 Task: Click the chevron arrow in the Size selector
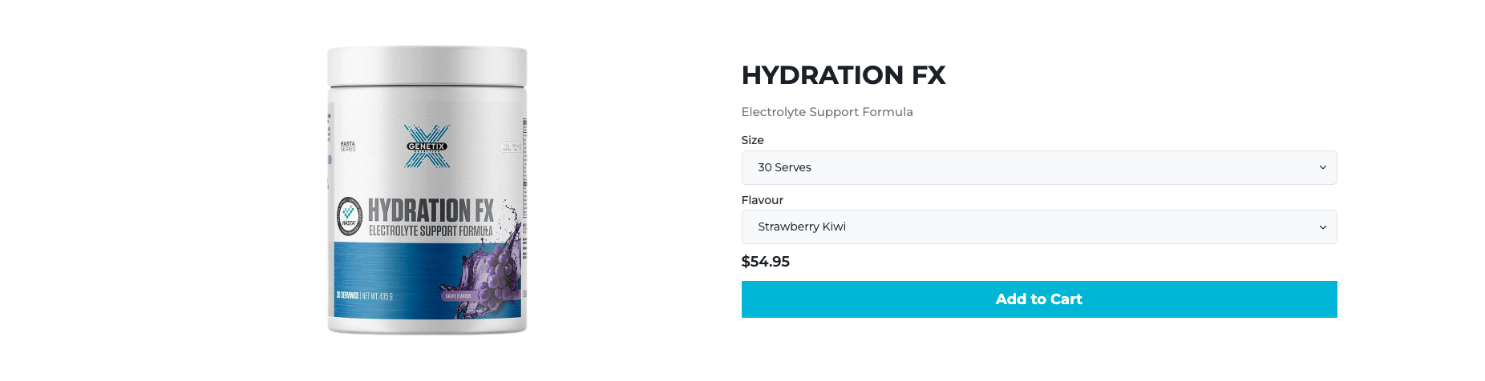click(1322, 167)
